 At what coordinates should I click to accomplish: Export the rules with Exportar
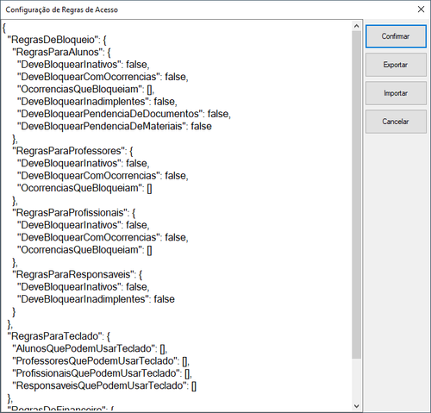(x=396, y=65)
